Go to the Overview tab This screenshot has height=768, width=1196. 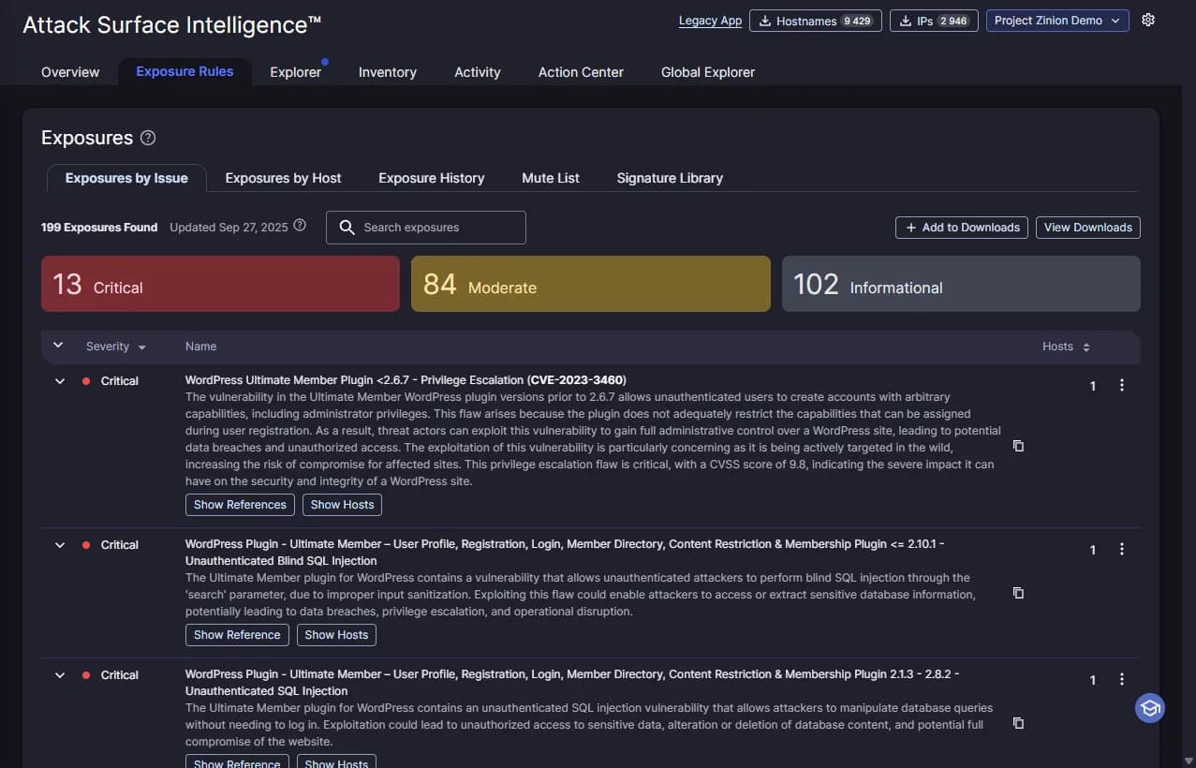click(70, 72)
